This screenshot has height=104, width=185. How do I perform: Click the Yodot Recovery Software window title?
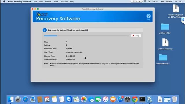pos(92,9)
